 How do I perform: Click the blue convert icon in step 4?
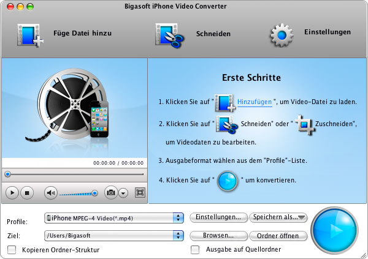tap(228, 181)
